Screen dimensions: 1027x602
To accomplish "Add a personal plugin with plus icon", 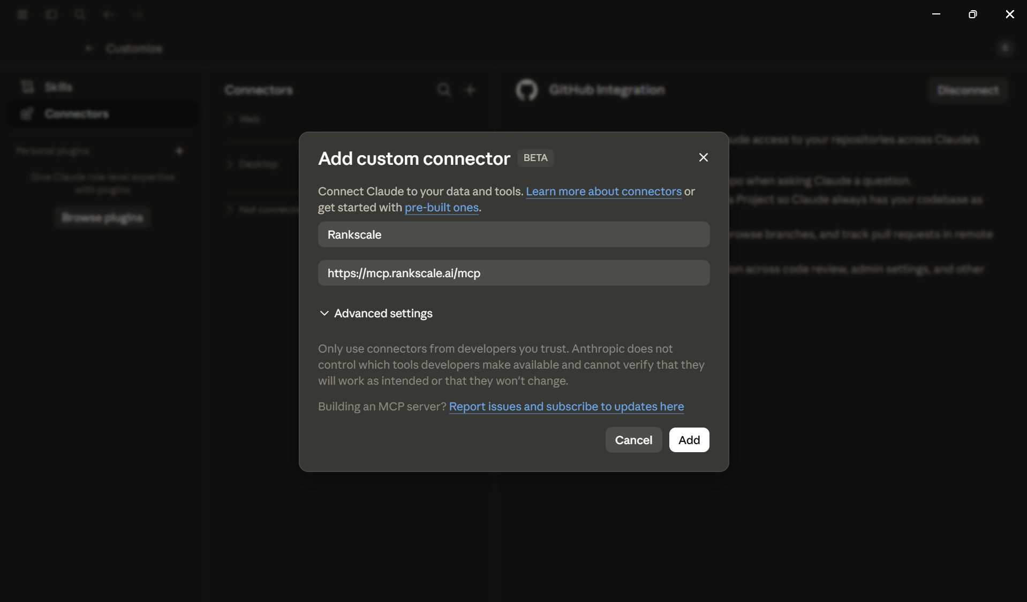I will click(x=179, y=151).
